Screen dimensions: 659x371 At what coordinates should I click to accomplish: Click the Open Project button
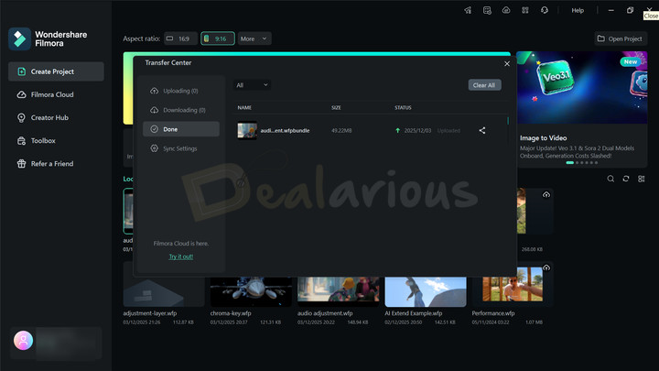[x=621, y=39]
